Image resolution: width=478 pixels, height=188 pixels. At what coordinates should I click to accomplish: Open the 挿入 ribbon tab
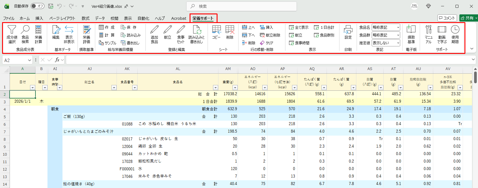tap(39, 18)
